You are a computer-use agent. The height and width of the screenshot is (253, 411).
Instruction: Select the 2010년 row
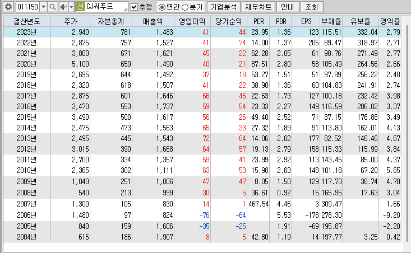point(202,170)
